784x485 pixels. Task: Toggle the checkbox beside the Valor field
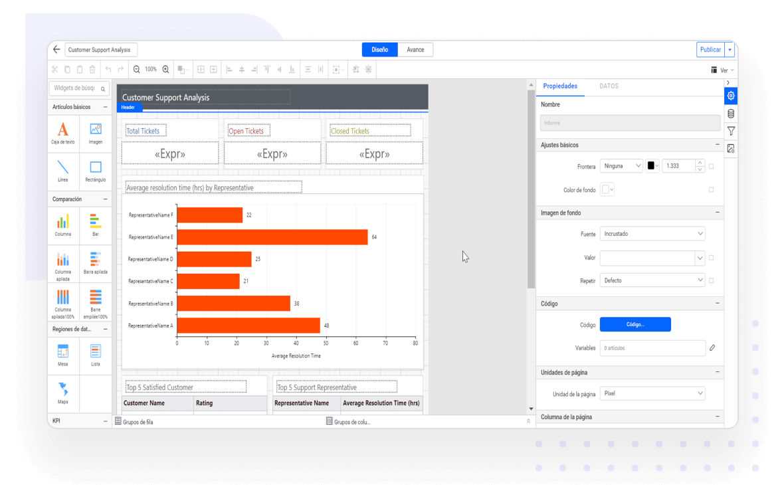pyautogui.click(x=712, y=258)
